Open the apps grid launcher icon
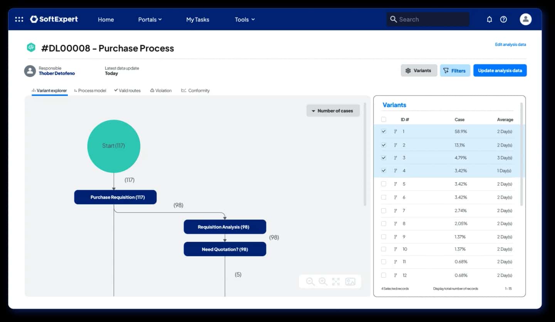 19,19
